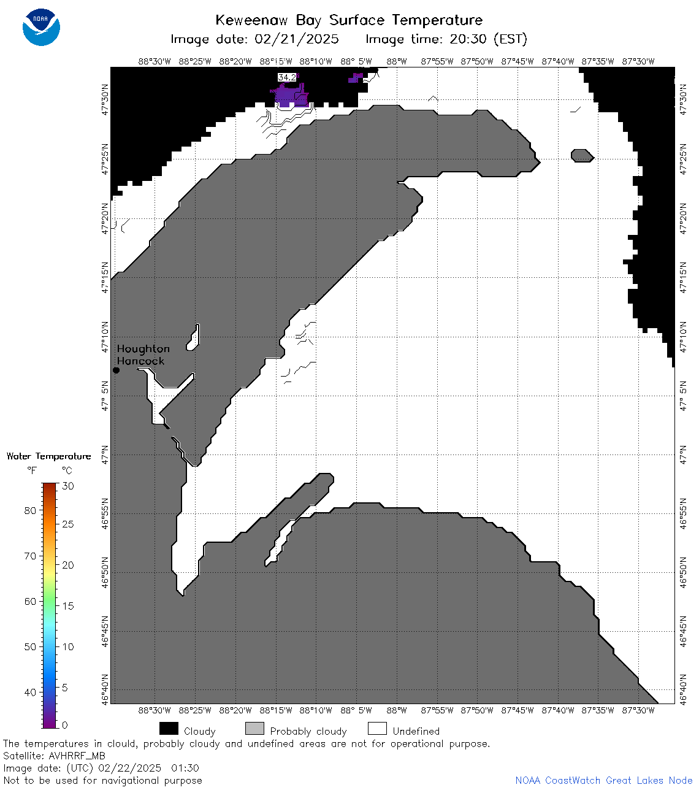Screen dimensions: 699x790
Task: Click the 40 Fahrenheit tick label
Action: pyautogui.click(x=30, y=692)
